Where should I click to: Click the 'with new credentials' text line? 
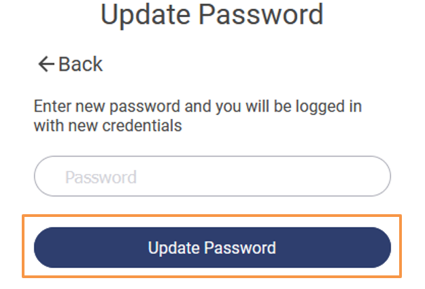click(x=107, y=126)
